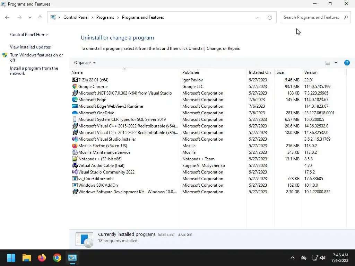The height and width of the screenshot is (266, 355).
Task: Click the Control Panel taskbar icon
Action: [x=72, y=258]
